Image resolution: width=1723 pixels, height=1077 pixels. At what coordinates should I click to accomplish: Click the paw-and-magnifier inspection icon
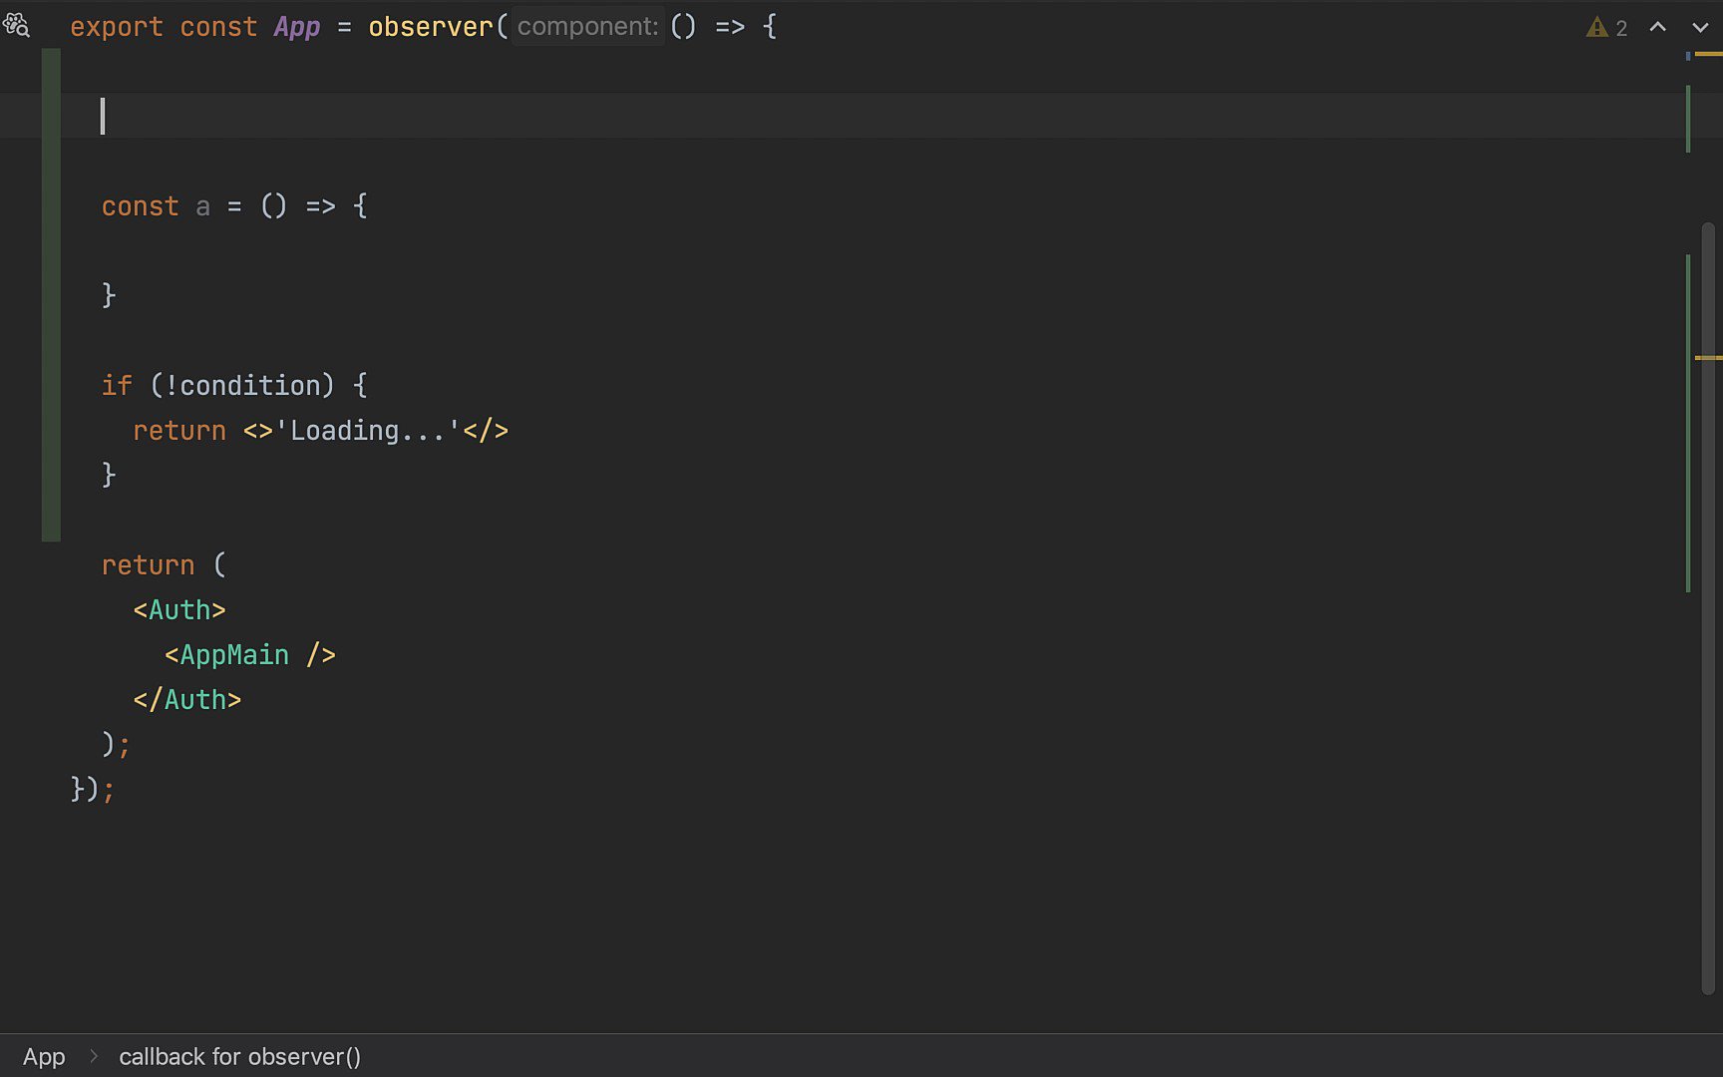tap(17, 26)
